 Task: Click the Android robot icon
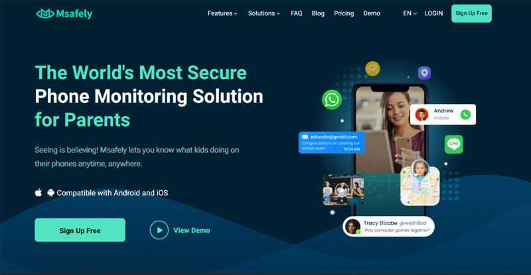click(51, 193)
